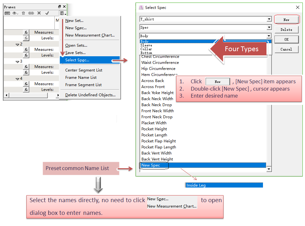Select the New Set... menu entry
Screen dimensions: 305x226
[x=74, y=21]
